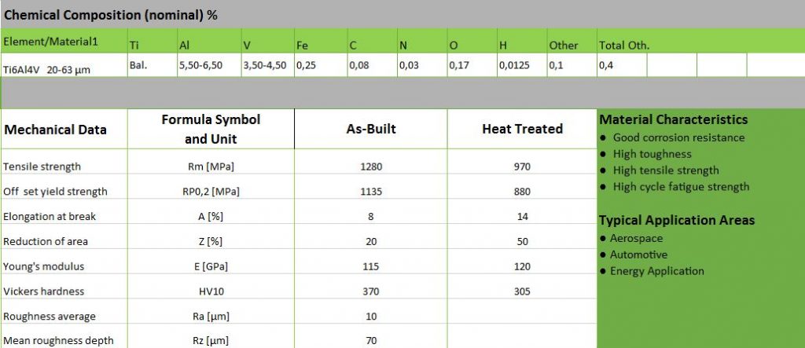
Task: Click the H value 0,0125 cell
Action: coord(522,65)
